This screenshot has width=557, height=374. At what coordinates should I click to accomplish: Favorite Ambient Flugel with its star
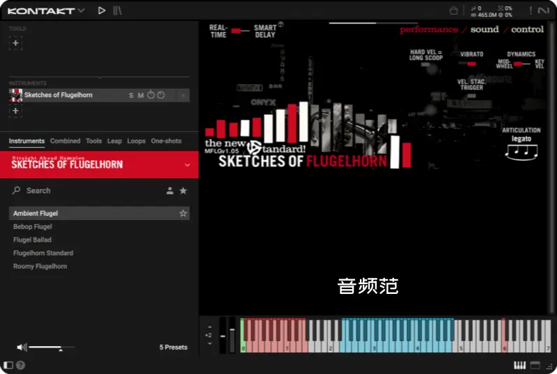[x=183, y=213]
